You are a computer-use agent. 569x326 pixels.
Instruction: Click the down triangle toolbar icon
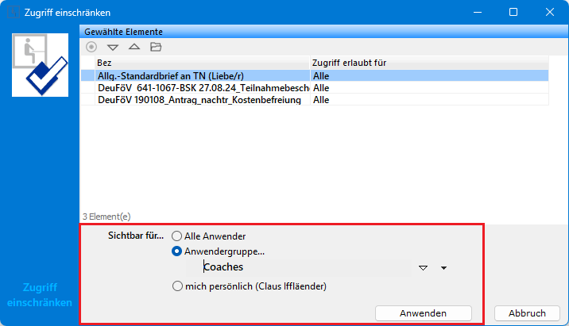pyautogui.click(x=113, y=48)
